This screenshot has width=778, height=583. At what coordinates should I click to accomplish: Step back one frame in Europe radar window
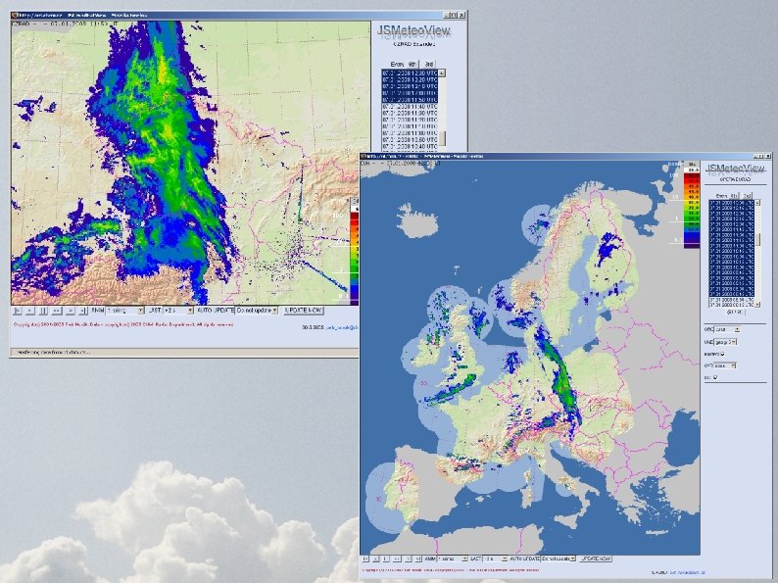point(375,559)
